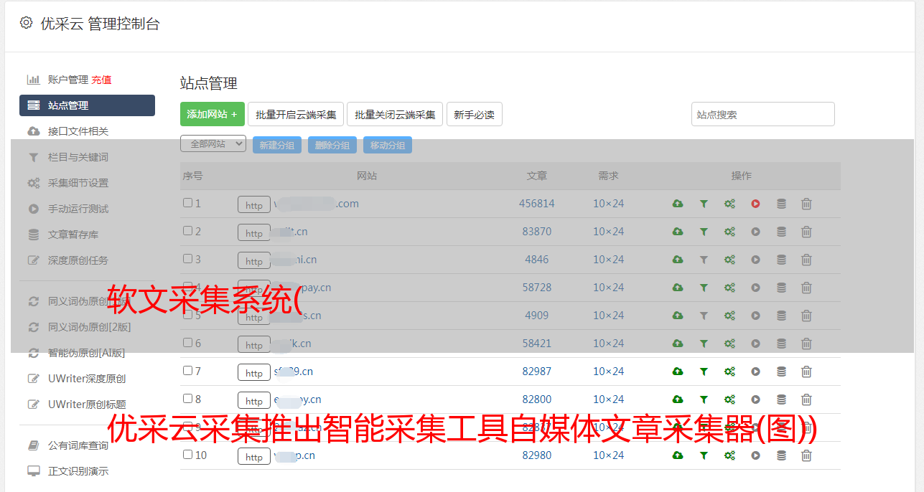The height and width of the screenshot is (492, 924).
Task: Click 批量开启云端采集 button
Action: (x=296, y=114)
